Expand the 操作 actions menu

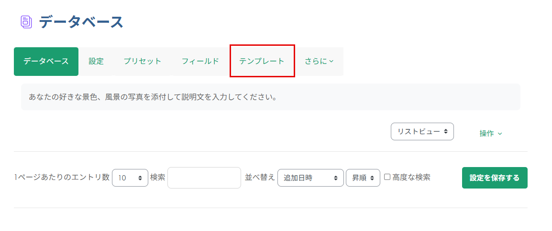tap(491, 134)
